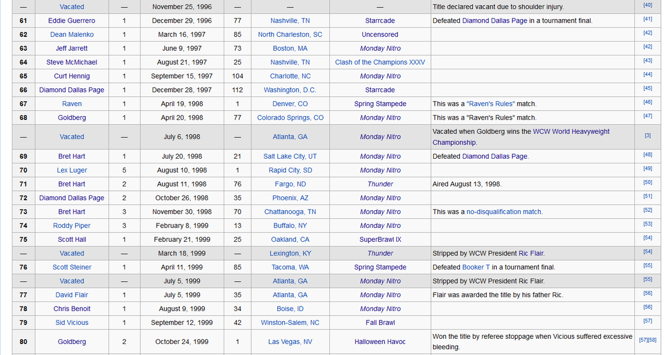This screenshot has width=665, height=355.
Task: Click the Lexington, KY link
Action: pyautogui.click(x=290, y=253)
